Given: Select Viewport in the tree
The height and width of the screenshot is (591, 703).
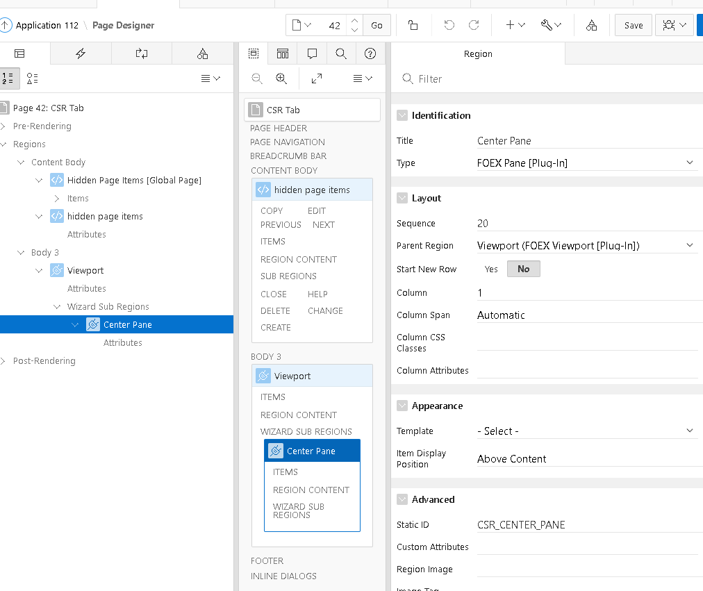Looking at the screenshot, I should (x=85, y=270).
